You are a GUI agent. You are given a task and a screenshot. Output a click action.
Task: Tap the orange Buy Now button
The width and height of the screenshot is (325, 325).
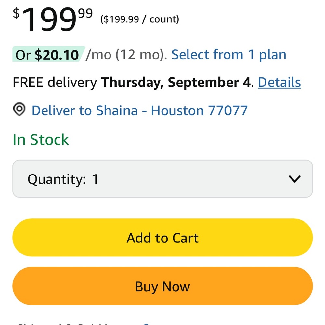162,286
